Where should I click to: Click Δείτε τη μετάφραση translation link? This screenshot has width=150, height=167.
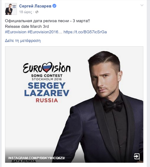(x=23, y=41)
